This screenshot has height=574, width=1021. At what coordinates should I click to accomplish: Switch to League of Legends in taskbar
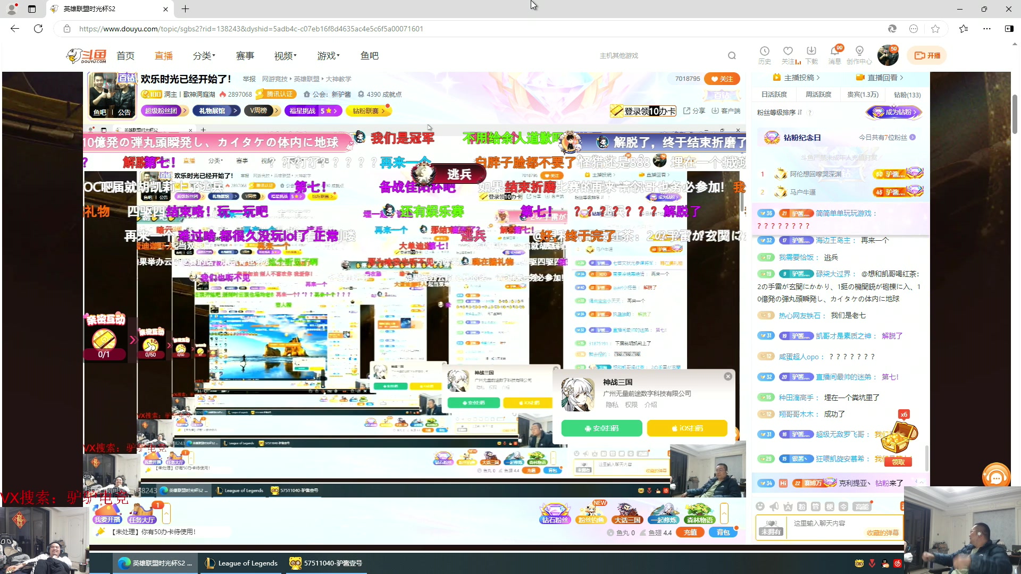tap(242, 563)
